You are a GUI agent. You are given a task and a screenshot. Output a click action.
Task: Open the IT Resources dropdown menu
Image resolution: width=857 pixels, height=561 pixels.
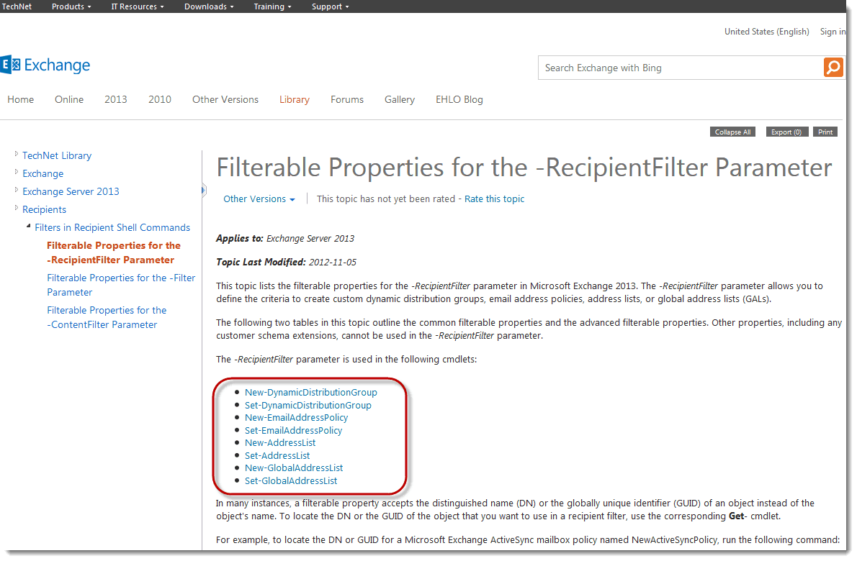[137, 6]
